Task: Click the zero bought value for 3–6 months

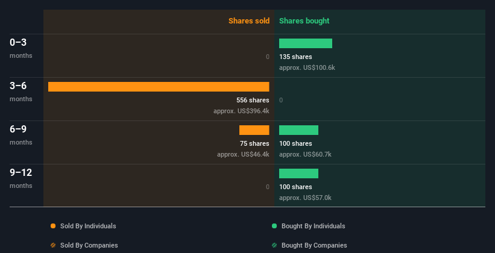Action: (x=281, y=101)
